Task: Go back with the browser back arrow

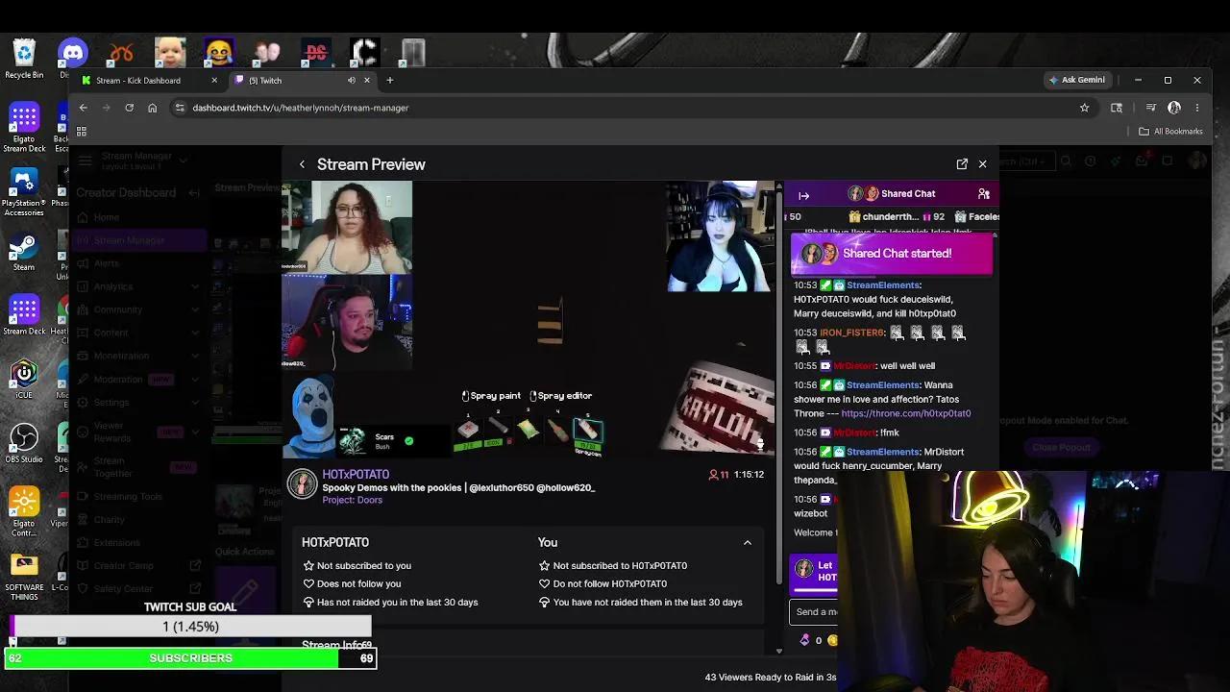Action: (84, 108)
